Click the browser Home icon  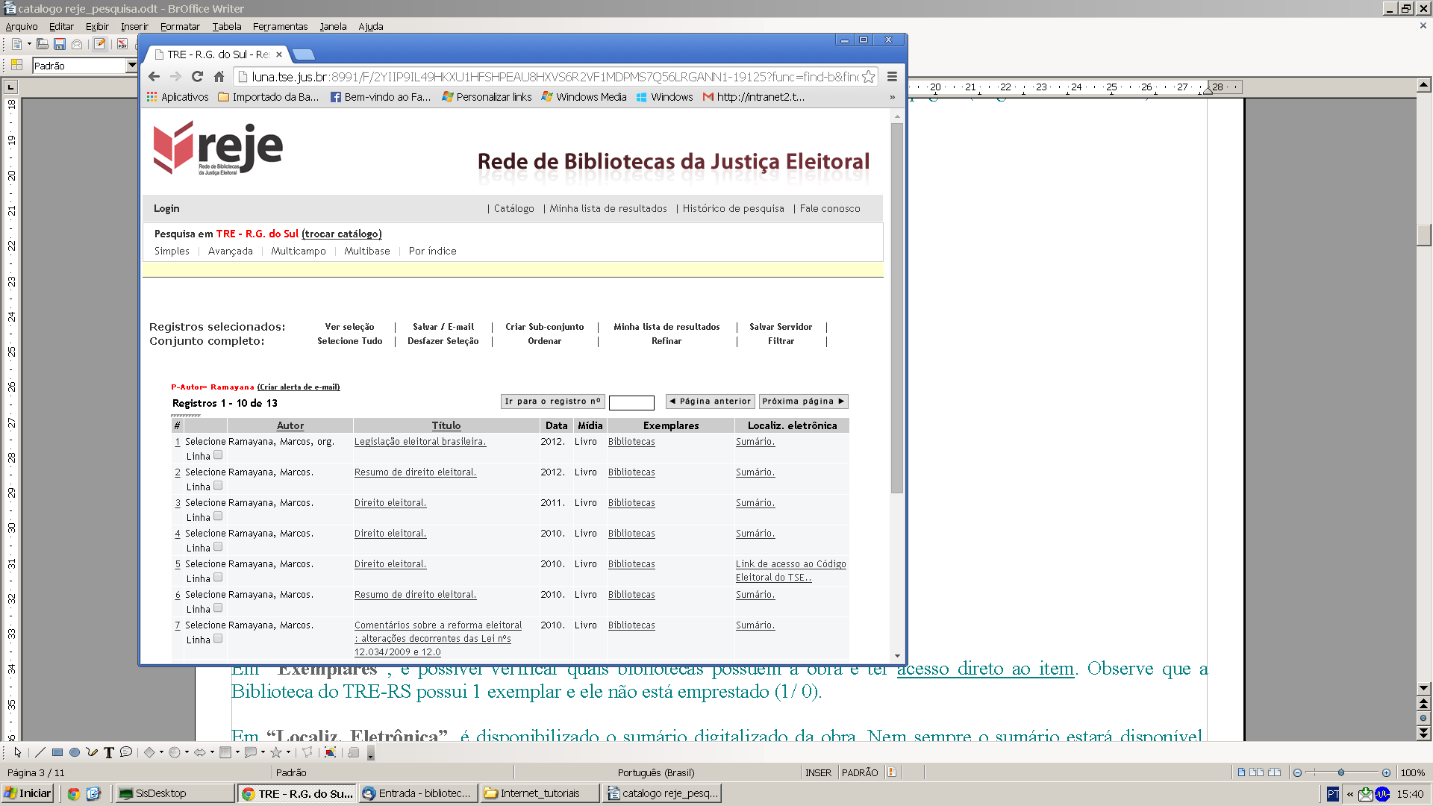[x=219, y=76]
